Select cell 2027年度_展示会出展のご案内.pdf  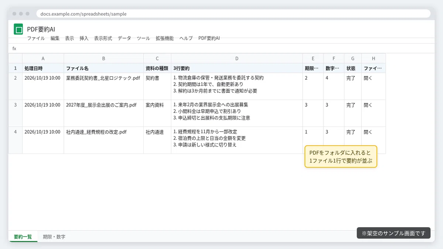click(x=104, y=113)
